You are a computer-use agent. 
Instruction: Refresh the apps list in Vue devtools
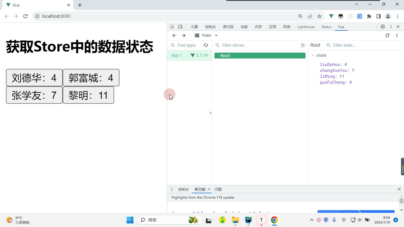[x=206, y=45]
